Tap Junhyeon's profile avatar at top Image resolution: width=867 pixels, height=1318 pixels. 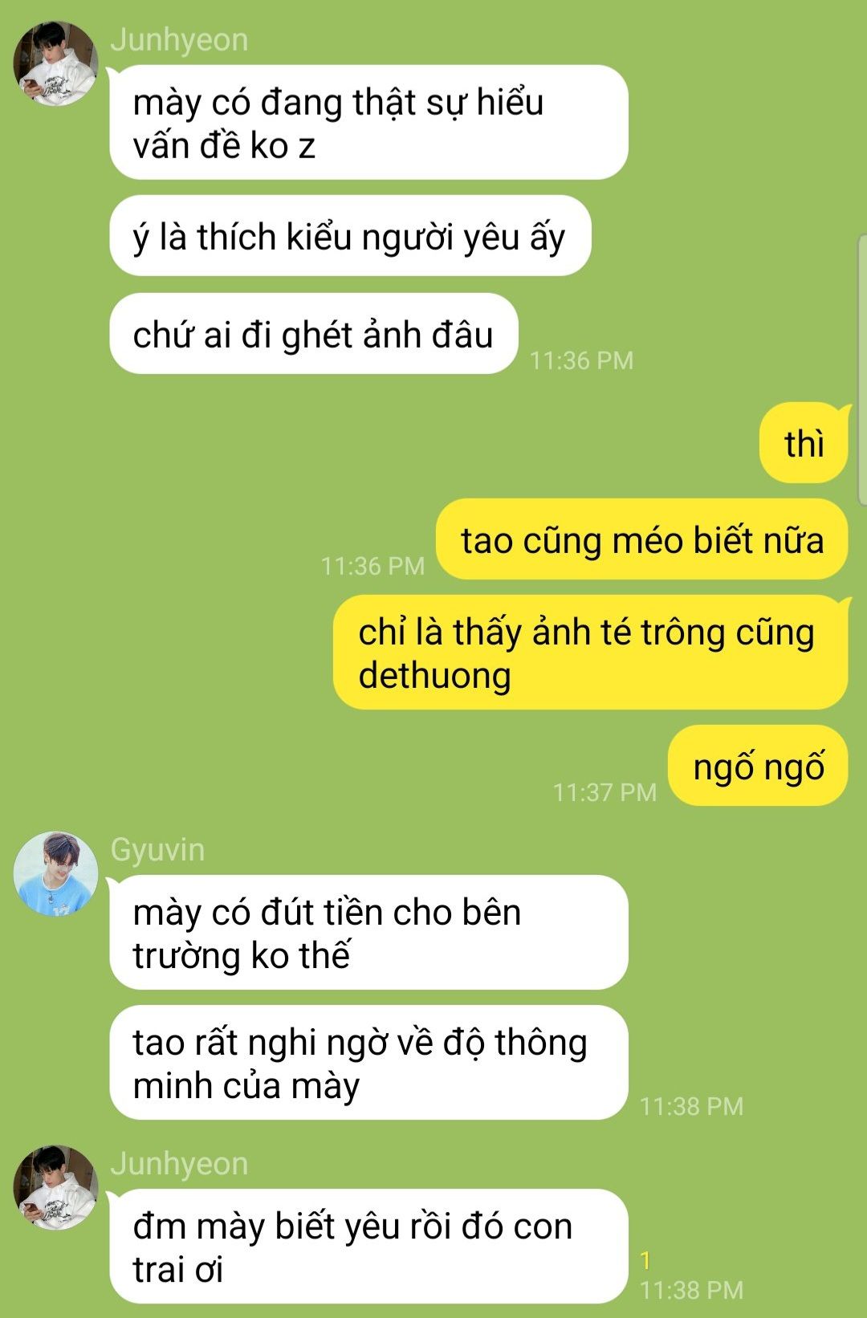55,64
